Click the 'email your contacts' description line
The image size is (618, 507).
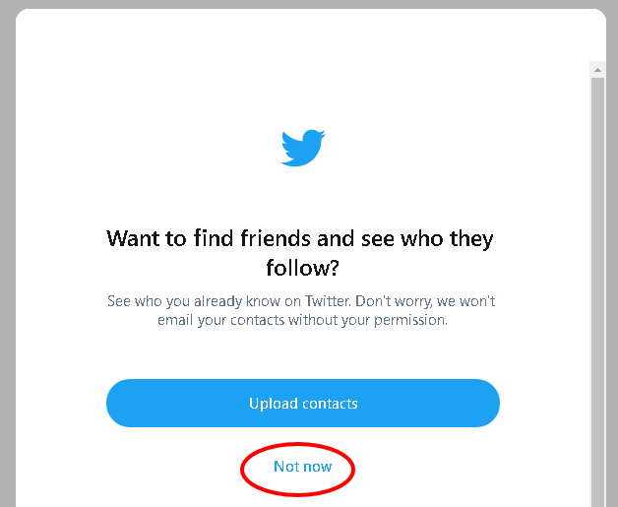[x=302, y=320]
